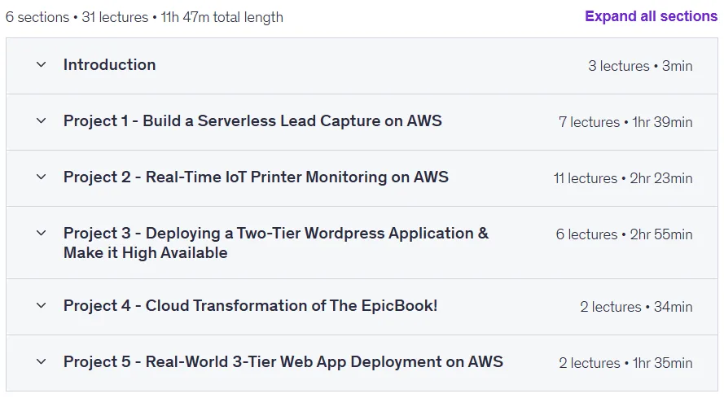Viewport: 724px width, 398px height.
Task: Click the 2 lectures • 34min label
Action: tap(636, 307)
